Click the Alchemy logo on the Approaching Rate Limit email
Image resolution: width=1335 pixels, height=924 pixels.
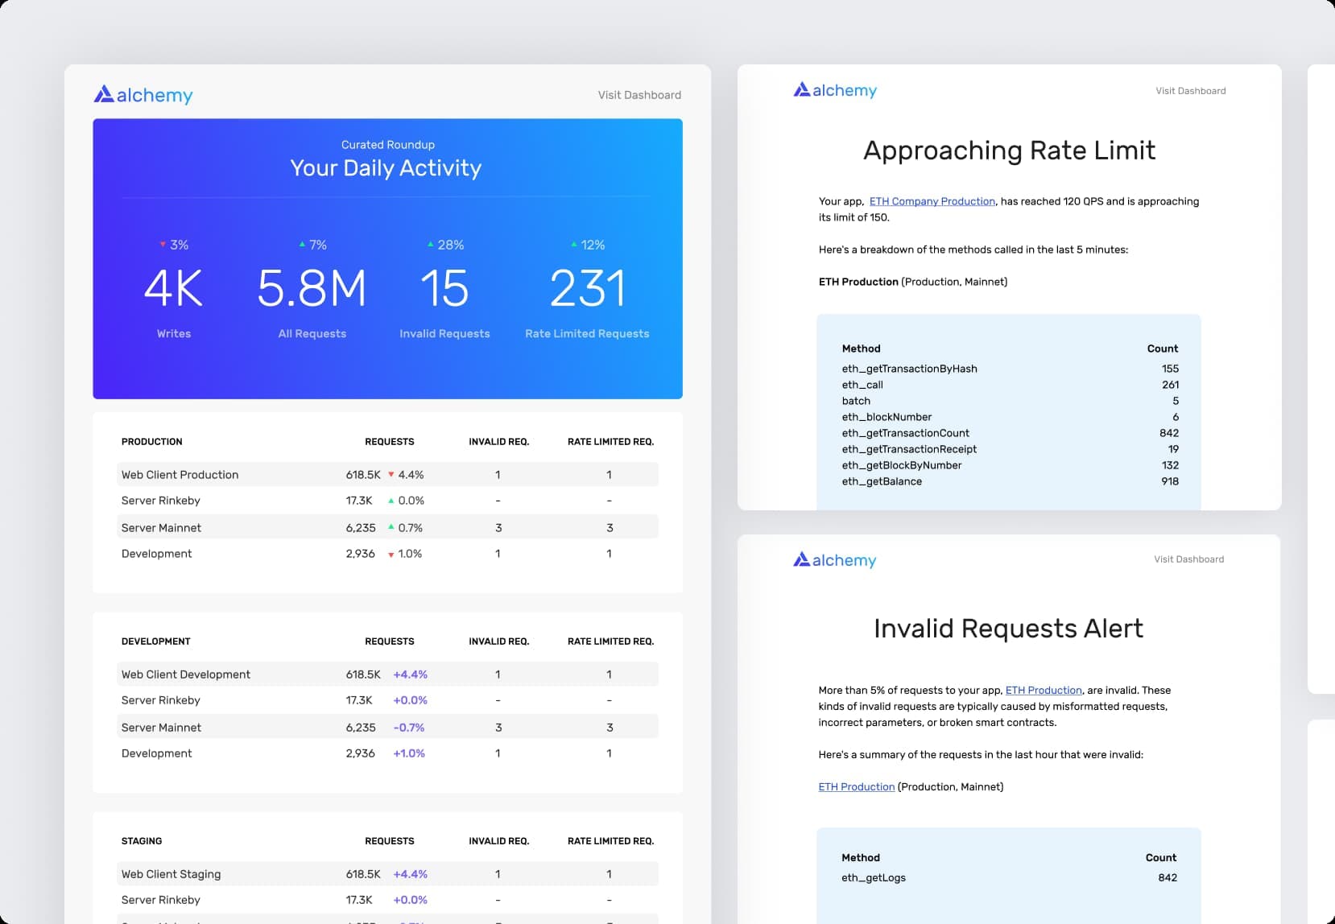point(835,90)
